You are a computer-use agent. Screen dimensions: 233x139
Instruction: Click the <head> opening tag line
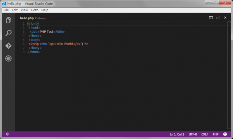pos(34,28)
